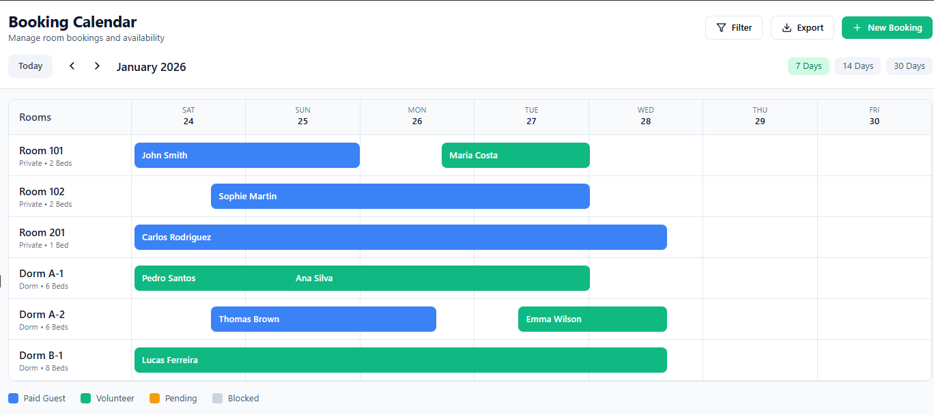934x415 pixels.
Task: Click the gray Blocked swatch
Action: [218, 398]
